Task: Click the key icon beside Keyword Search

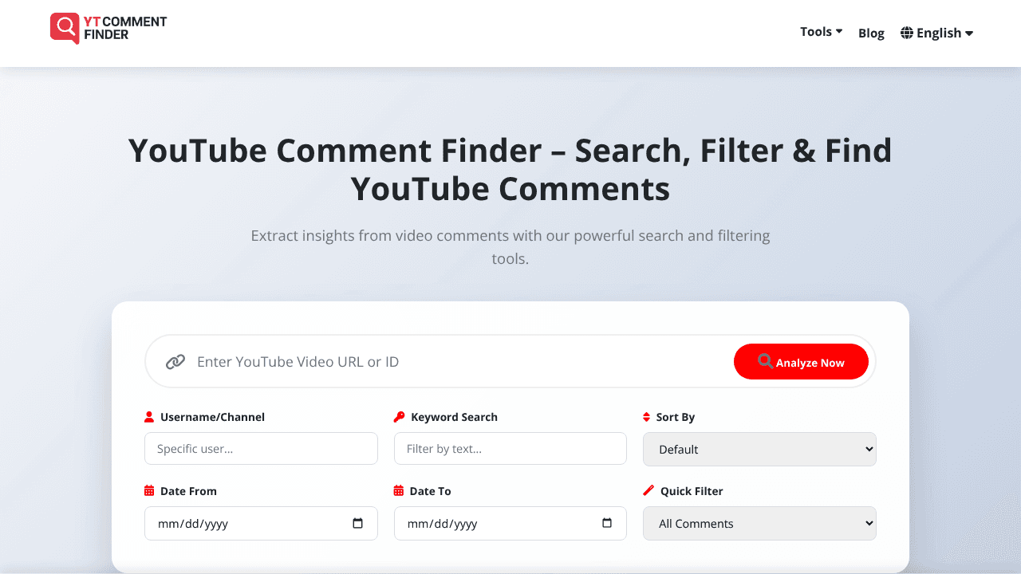Action: point(400,417)
